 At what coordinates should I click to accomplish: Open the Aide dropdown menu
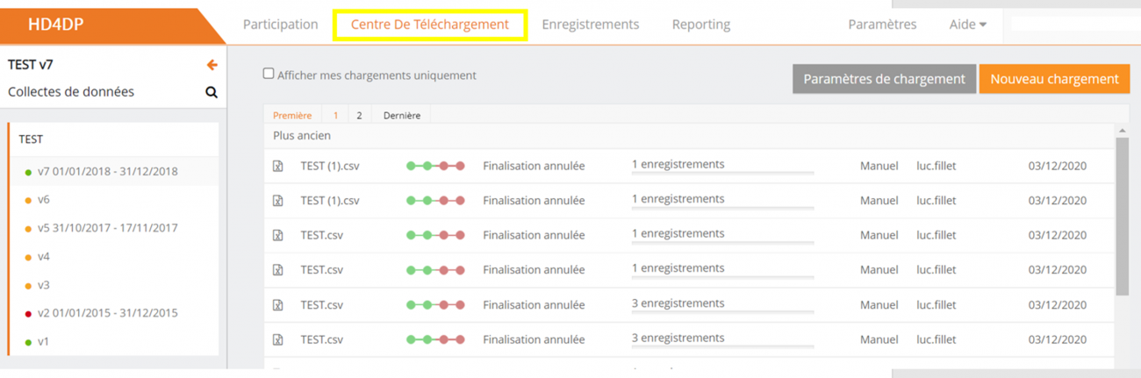(x=967, y=25)
